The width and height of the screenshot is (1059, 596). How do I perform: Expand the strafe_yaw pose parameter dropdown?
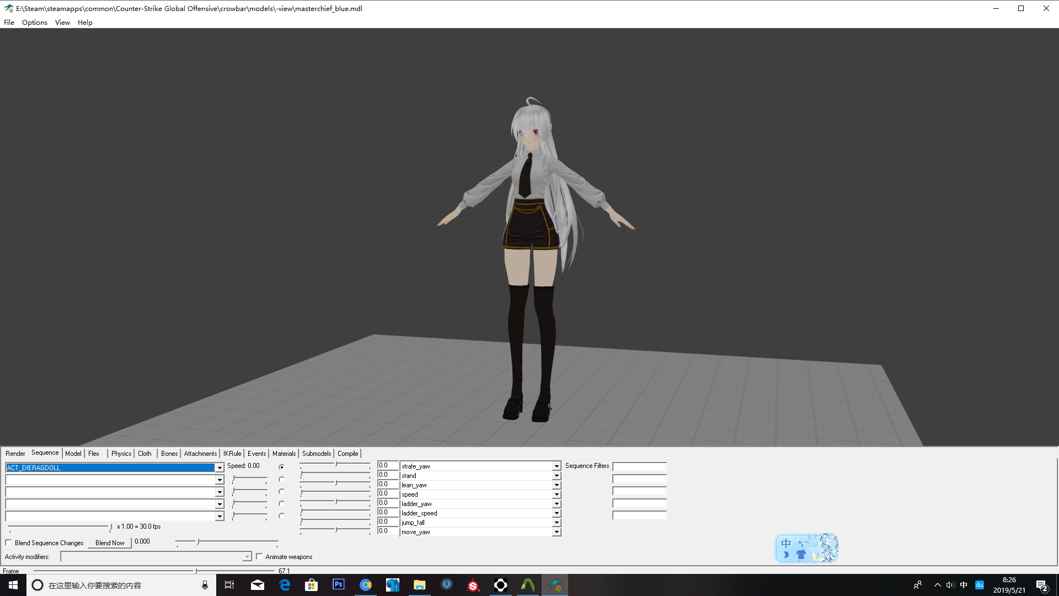tap(557, 466)
